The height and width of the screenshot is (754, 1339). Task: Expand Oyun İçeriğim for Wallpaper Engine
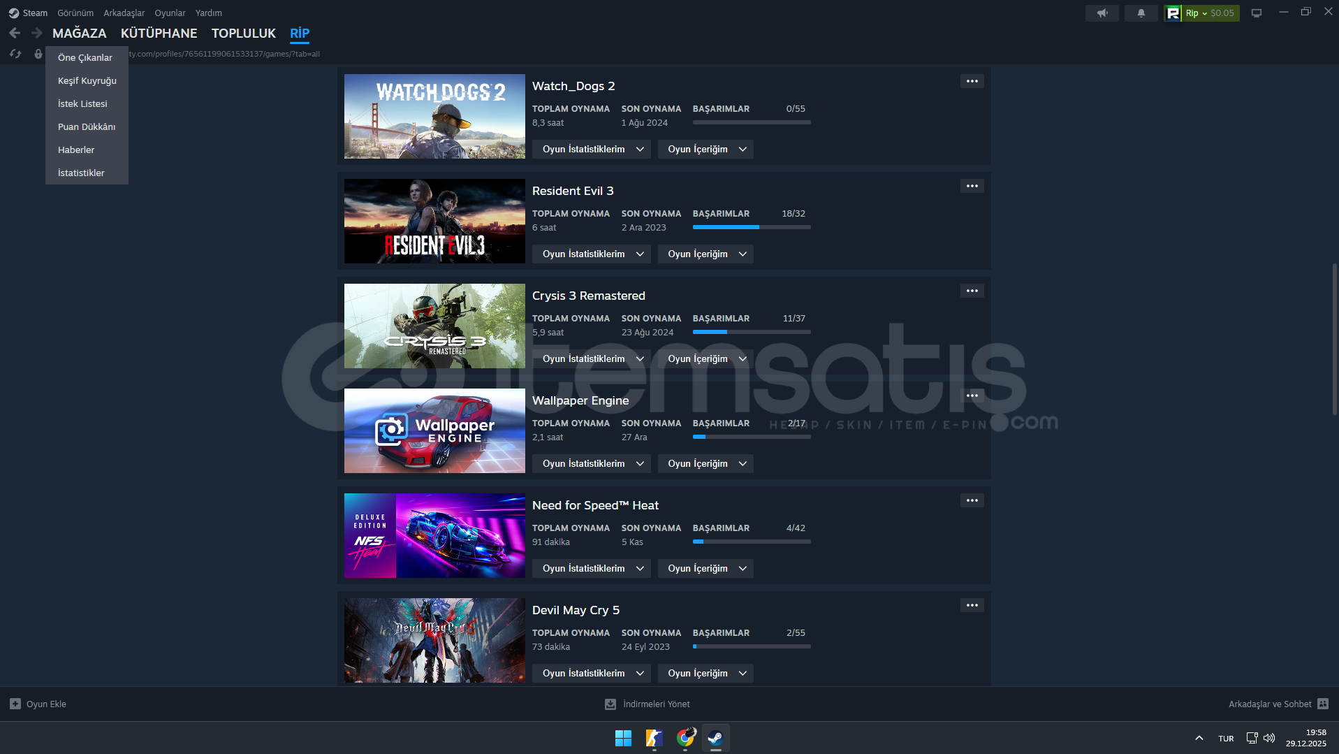(705, 463)
